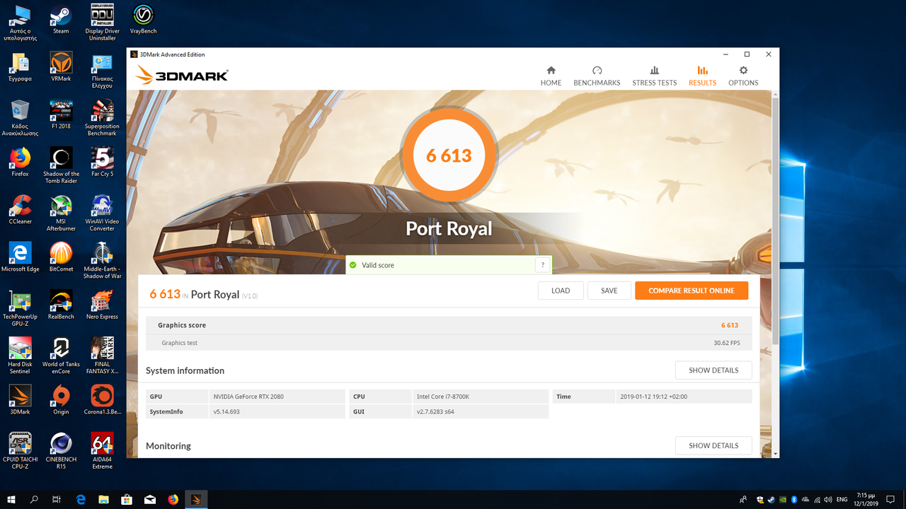
Task: Show details for System information
Action: [713, 370]
